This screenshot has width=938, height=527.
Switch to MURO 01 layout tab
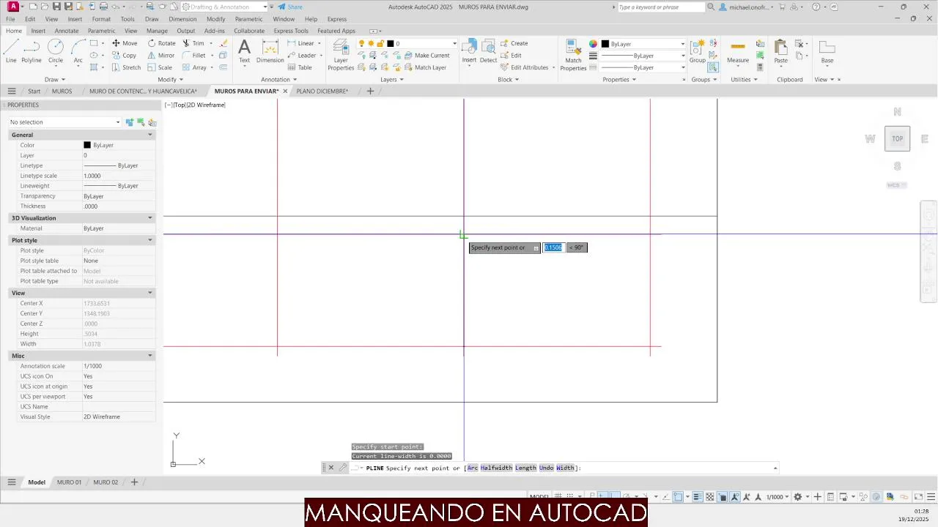point(69,482)
